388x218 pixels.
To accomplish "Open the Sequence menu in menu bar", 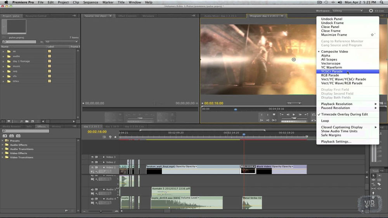I will (90, 2).
